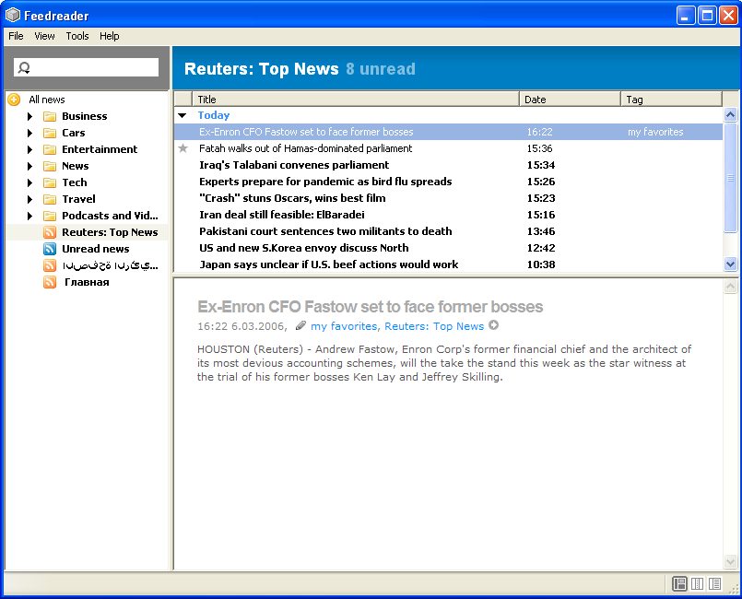This screenshot has height=599, width=742.
Task: Click article list scrollbar down arrow
Action: pyautogui.click(x=730, y=264)
